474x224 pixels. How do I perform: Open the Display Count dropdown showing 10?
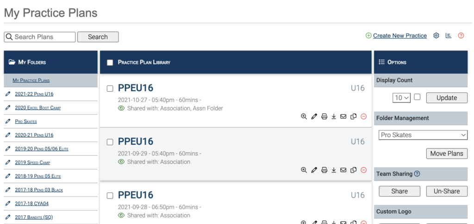pyautogui.click(x=401, y=98)
